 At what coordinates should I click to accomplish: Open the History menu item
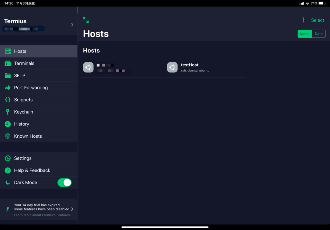point(39,124)
